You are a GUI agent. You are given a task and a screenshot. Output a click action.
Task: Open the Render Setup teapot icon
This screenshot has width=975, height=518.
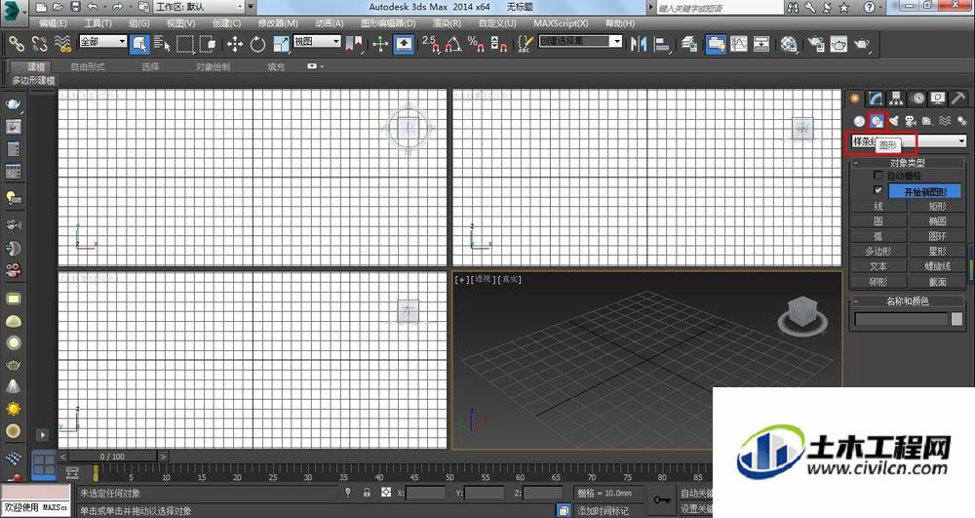(x=816, y=44)
